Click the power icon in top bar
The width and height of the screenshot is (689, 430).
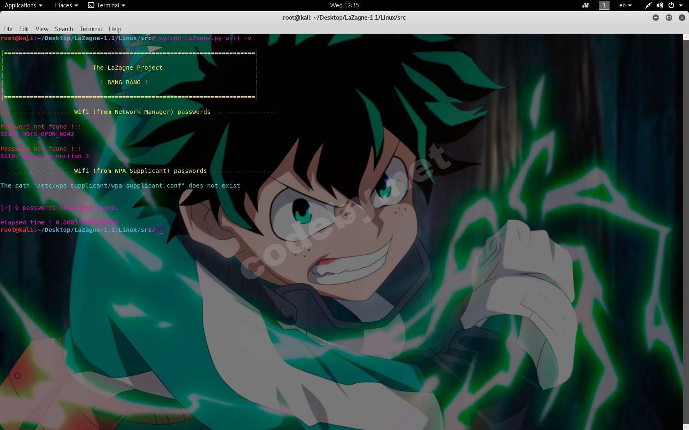click(671, 5)
